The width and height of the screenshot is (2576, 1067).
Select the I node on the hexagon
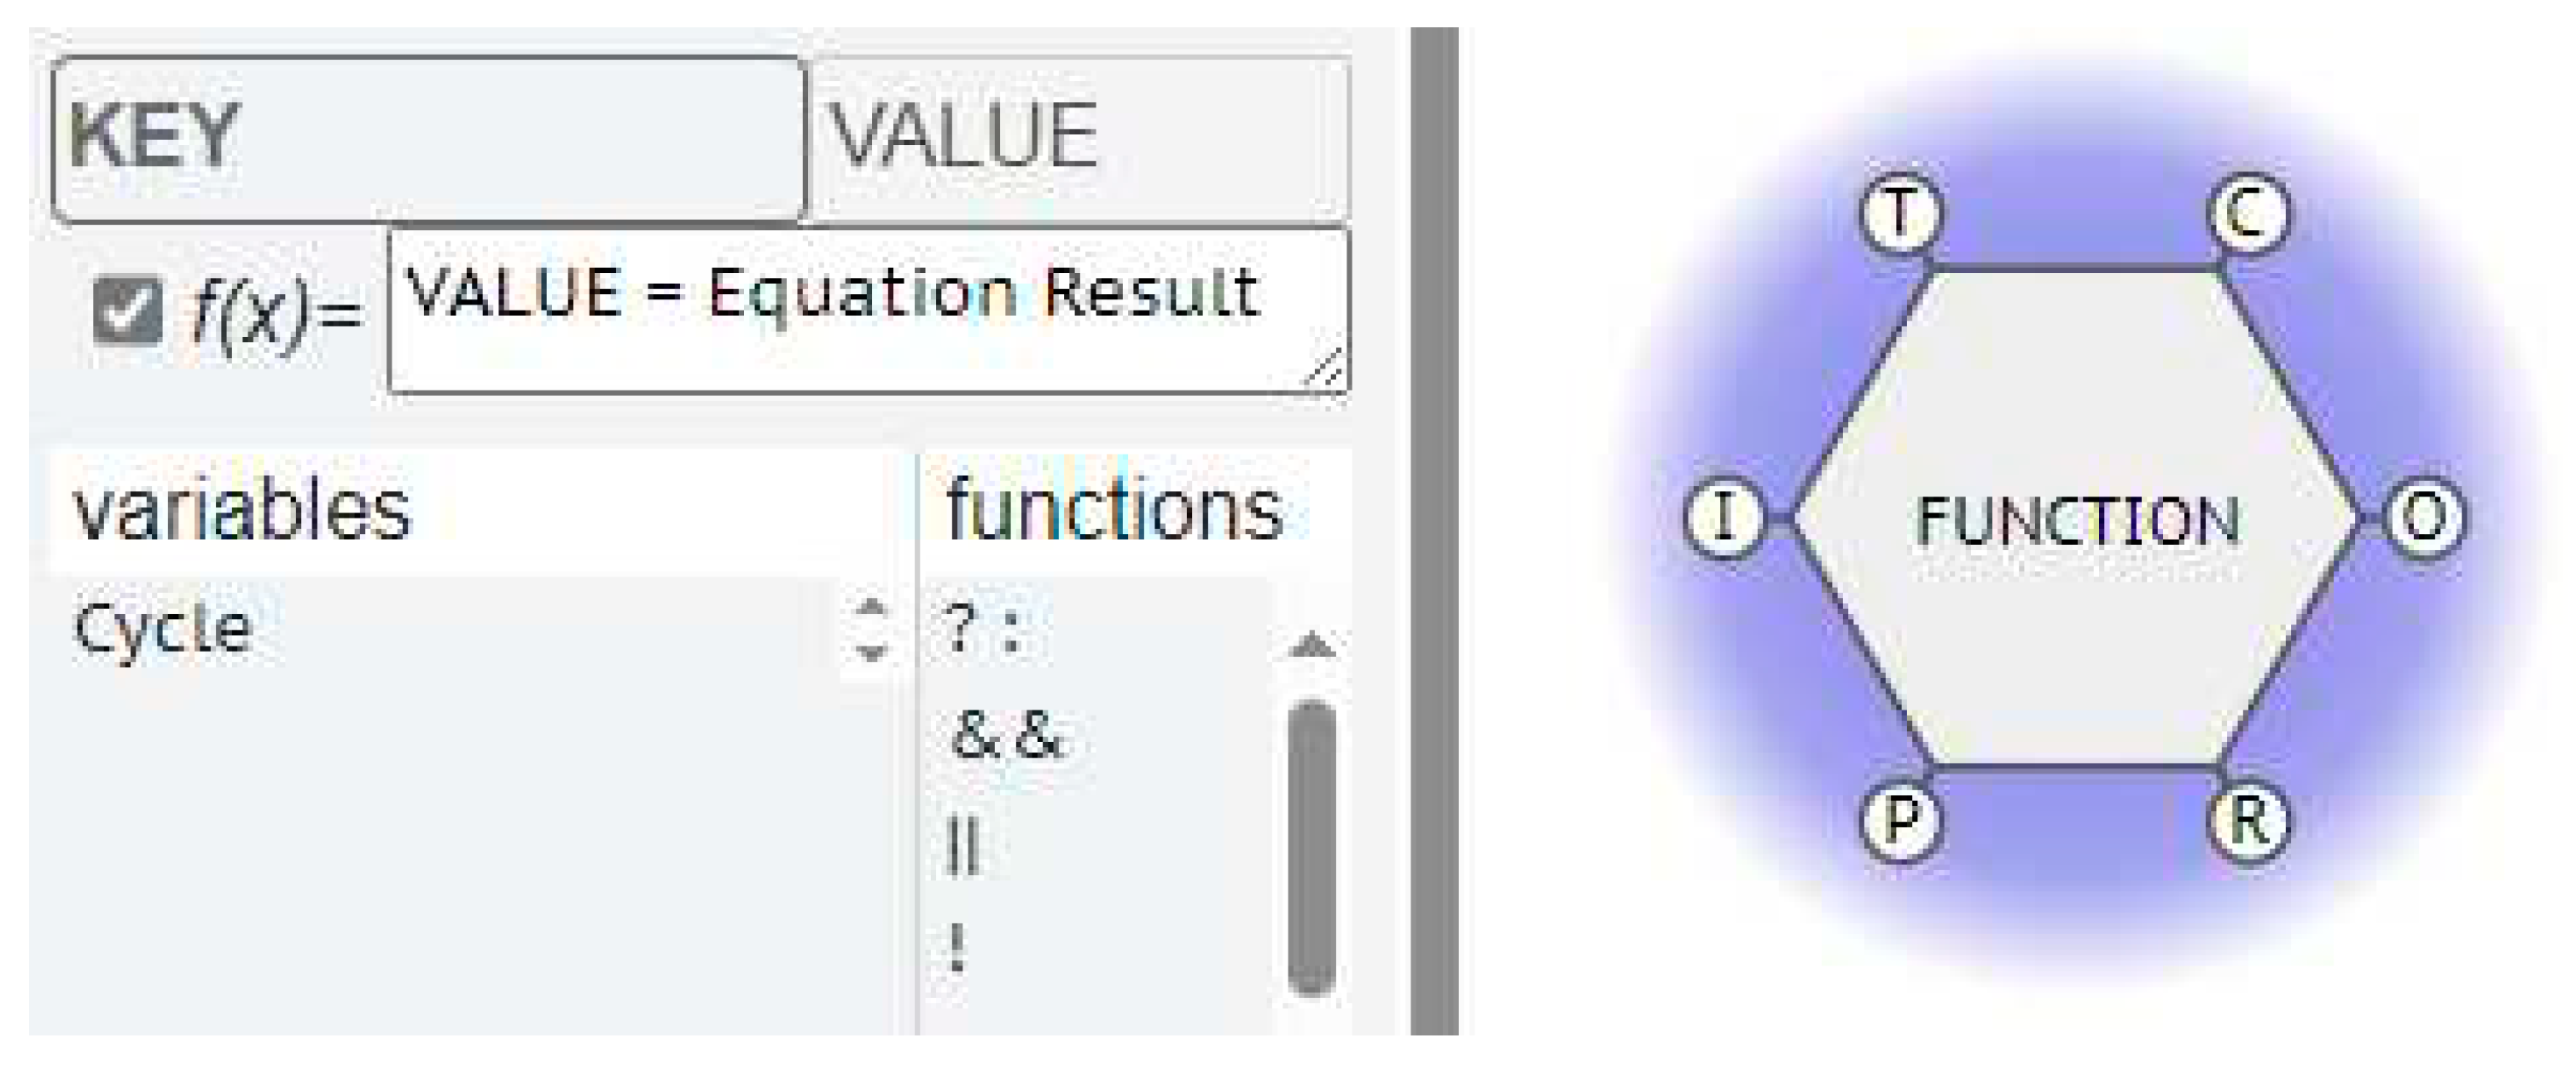[x=1724, y=518]
